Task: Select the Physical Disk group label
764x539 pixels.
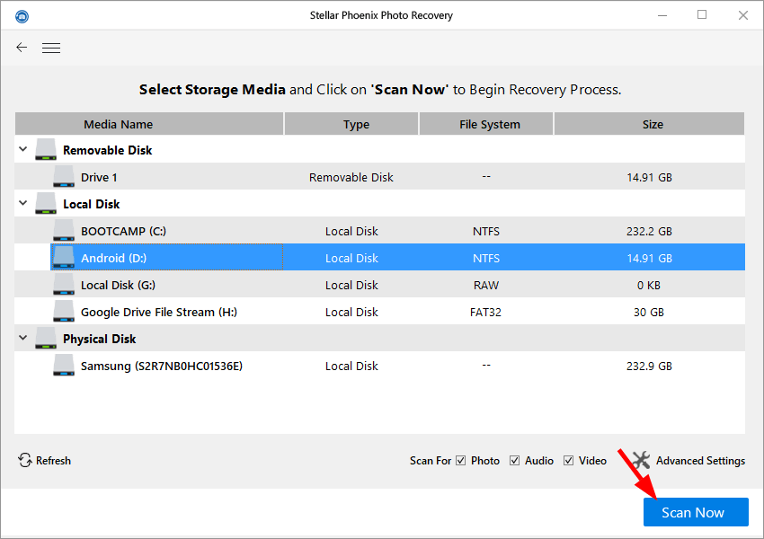Action: point(100,339)
